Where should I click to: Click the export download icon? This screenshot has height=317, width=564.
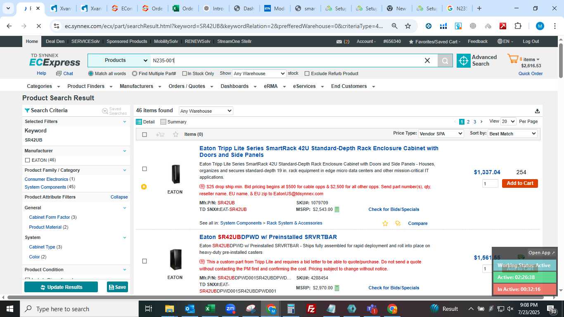(x=537, y=111)
